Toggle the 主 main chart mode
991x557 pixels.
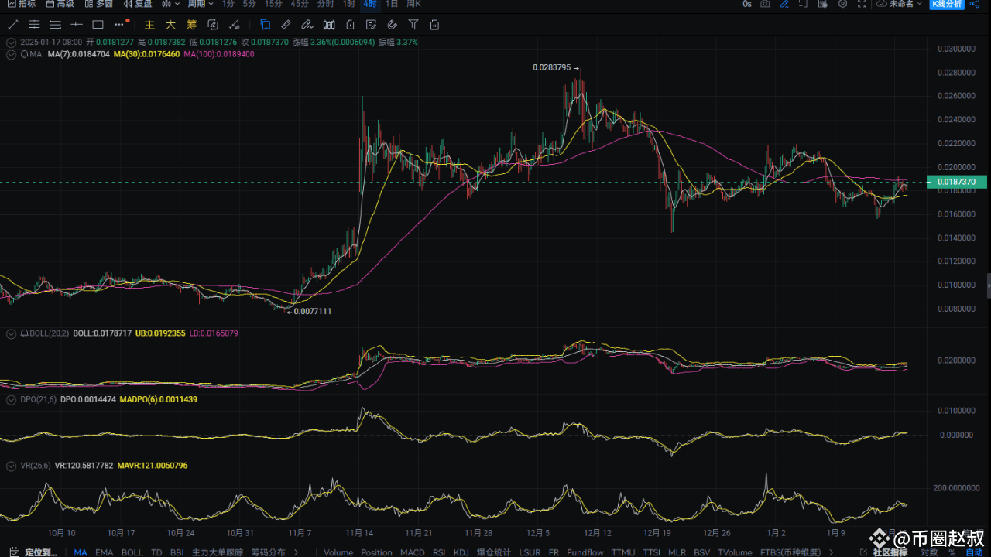pos(149,24)
